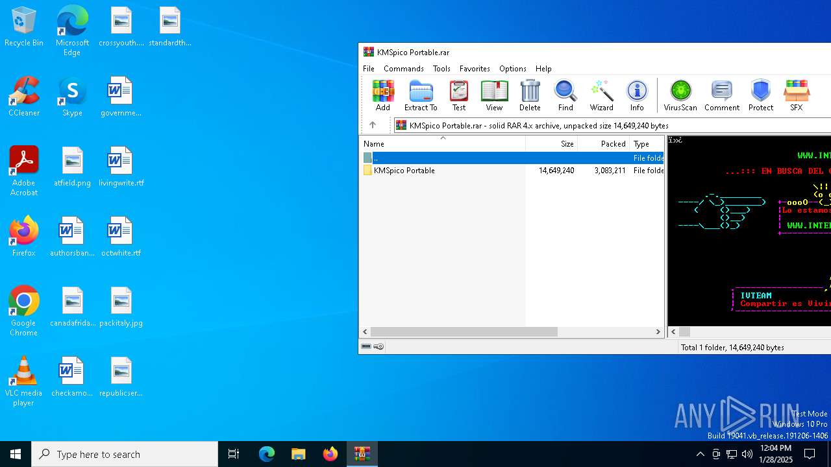The image size is (831, 467).
Task: Open the Wizard wand icon
Action: [x=601, y=95]
